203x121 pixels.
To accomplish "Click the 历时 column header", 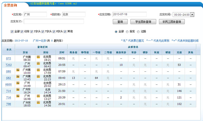I will [x=62, y=52].
